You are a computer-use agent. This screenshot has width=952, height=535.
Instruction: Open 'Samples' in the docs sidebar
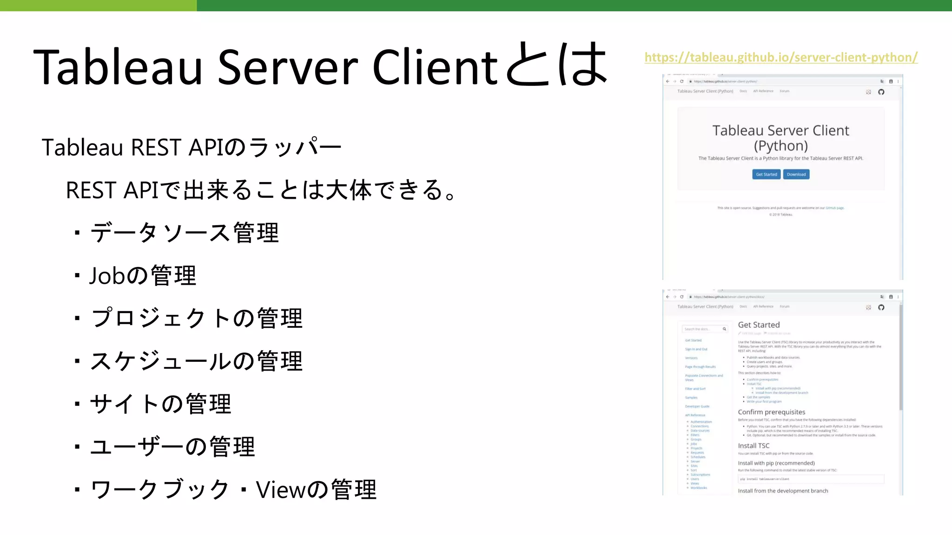pyautogui.click(x=691, y=398)
